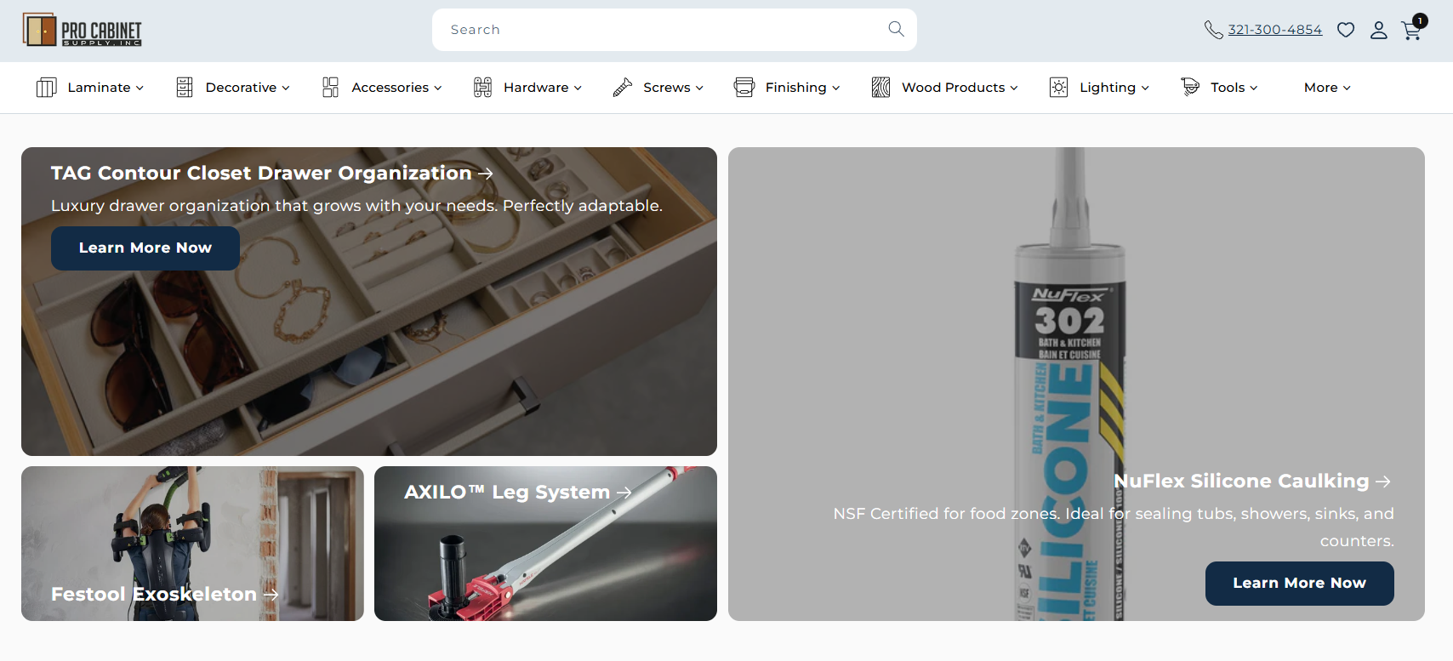1453x661 pixels.
Task: Expand the Decorative dropdown chevron
Action: tap(286, 88)
